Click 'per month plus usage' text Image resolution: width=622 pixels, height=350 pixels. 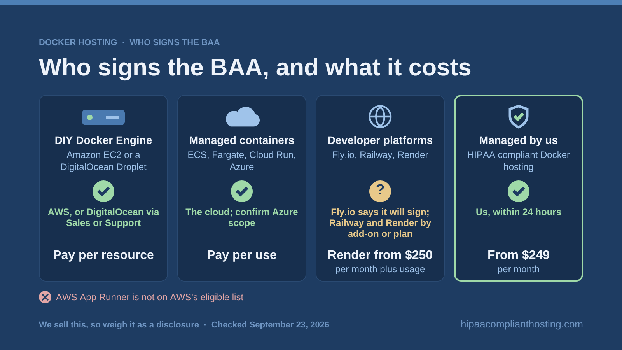tap(380, 269)
